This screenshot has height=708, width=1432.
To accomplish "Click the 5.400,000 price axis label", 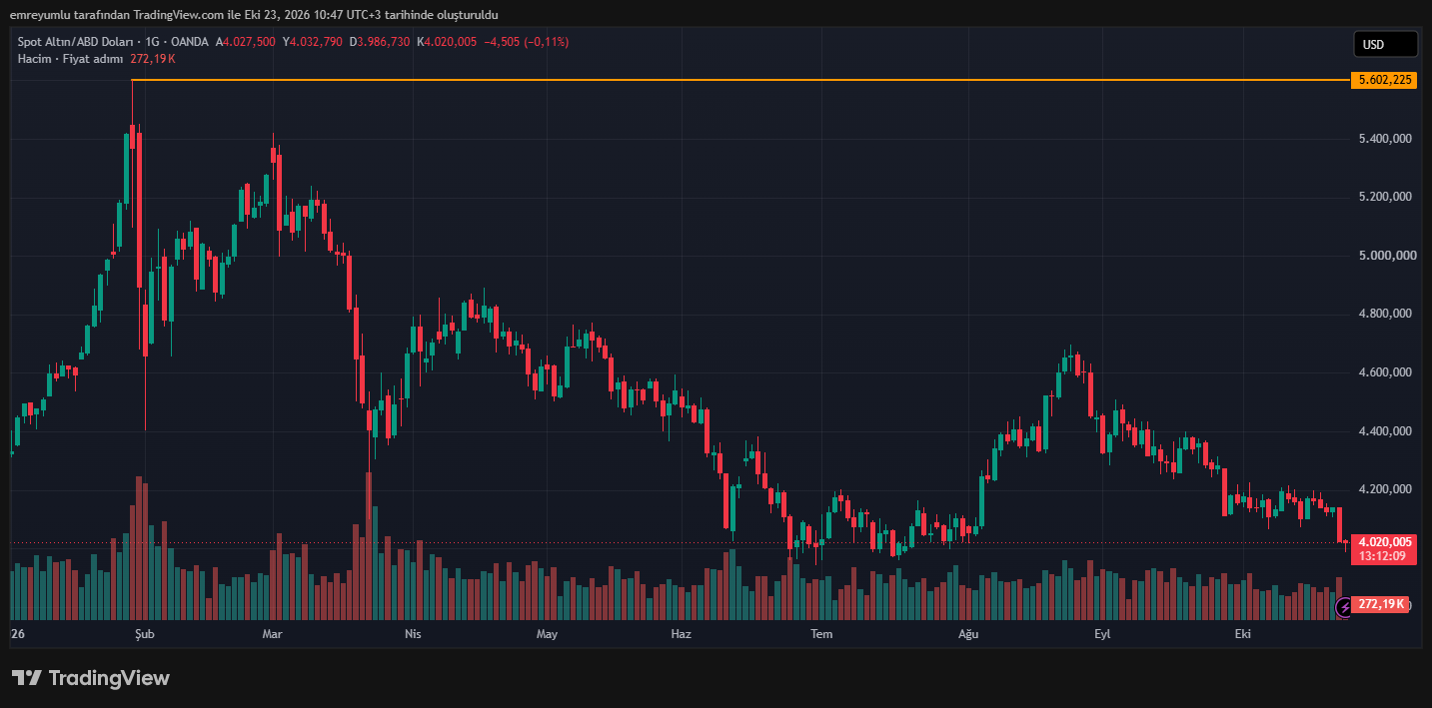I will (1384, 139).
